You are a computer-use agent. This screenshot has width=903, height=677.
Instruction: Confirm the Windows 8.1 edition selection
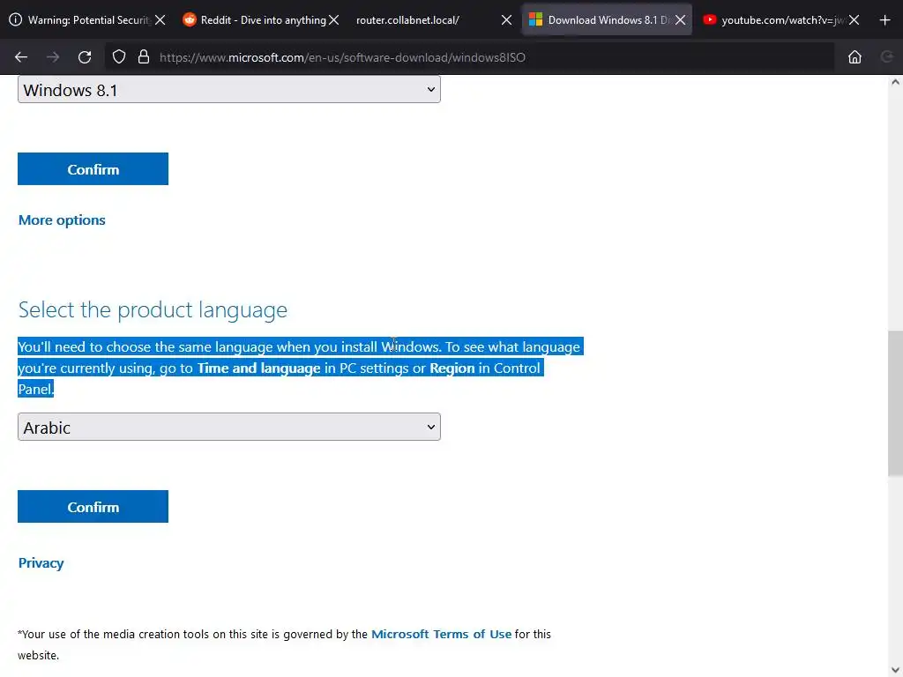pos(93,168)
